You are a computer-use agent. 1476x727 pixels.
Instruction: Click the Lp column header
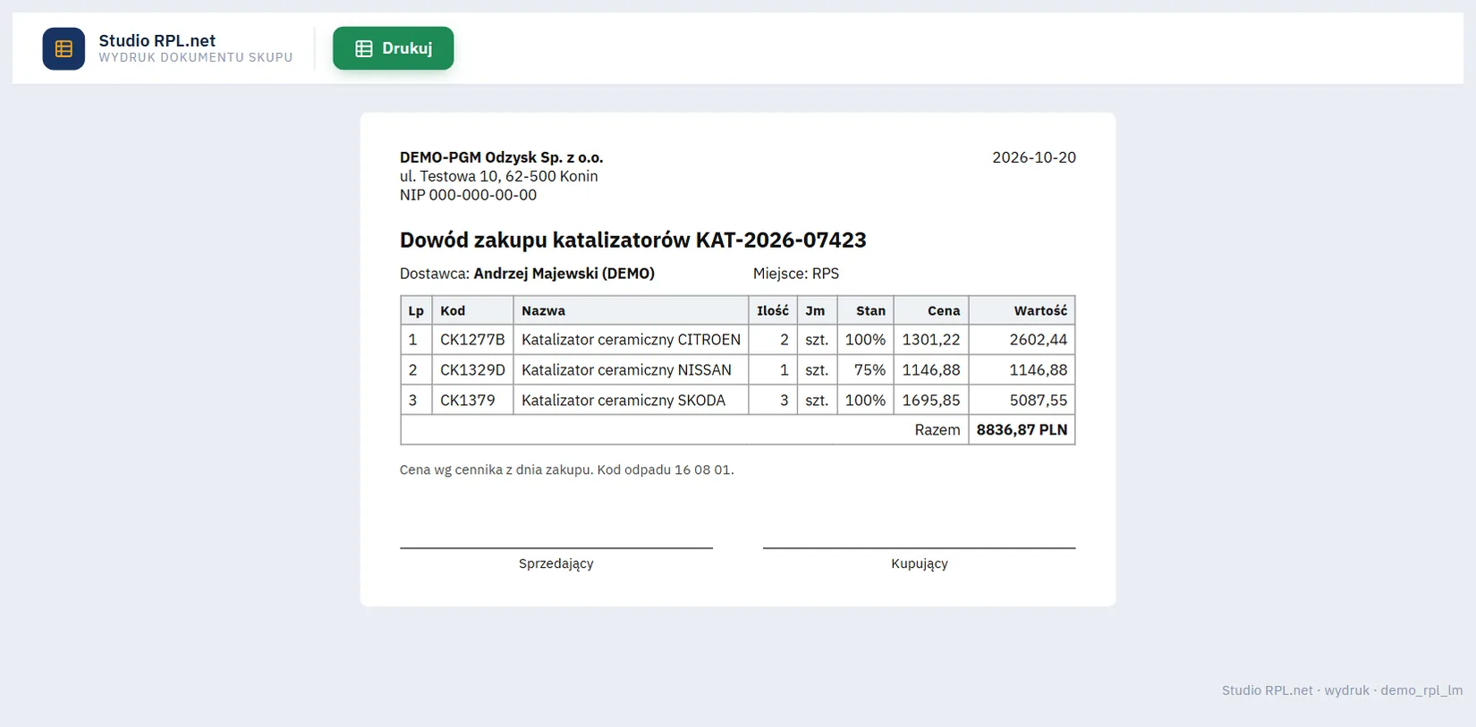(x=416, y=310)
